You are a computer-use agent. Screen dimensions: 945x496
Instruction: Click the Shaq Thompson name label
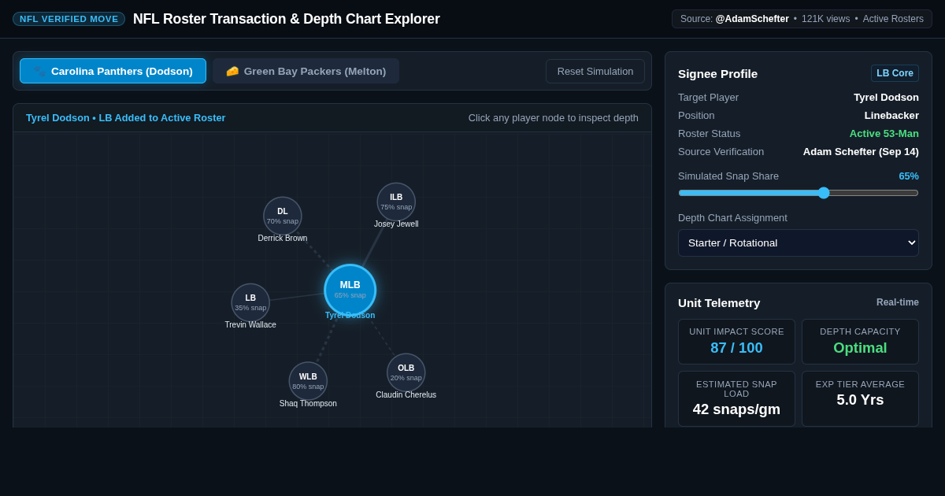coord(308,403)
